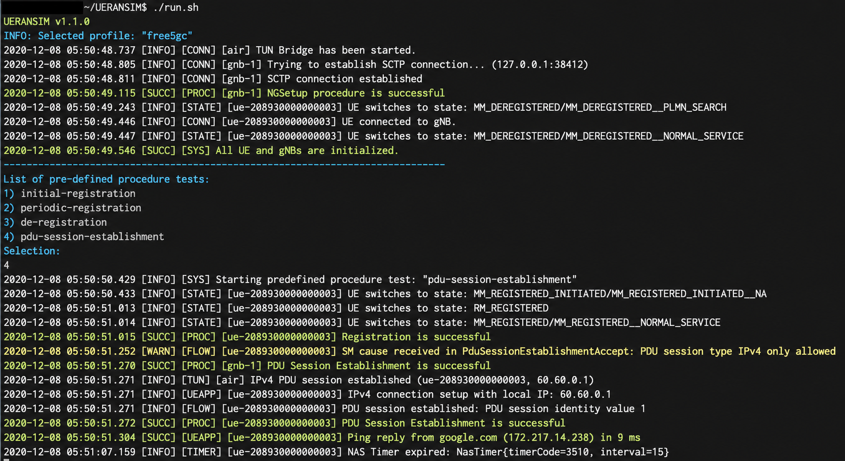Click option '4) pdu-session-establishment'
Screen dimensions: 845x461
[x=84, y=237]
